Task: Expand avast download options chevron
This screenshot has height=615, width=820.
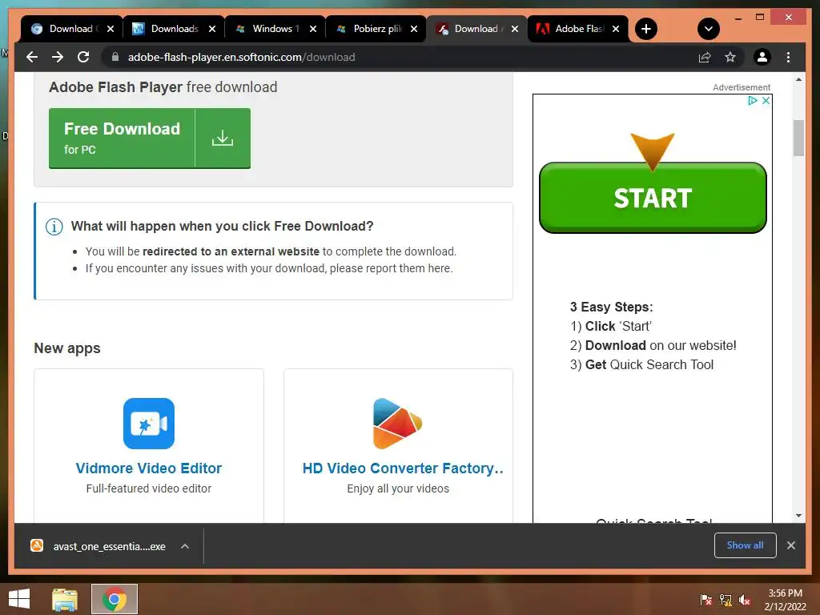Action: [x=185, y=546]
